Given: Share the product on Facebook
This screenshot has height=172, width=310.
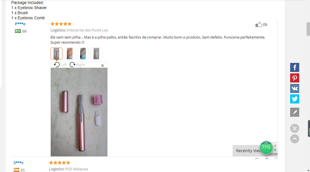Looking at the screenshot, I should pyautogui.click(x=294, y=68).
